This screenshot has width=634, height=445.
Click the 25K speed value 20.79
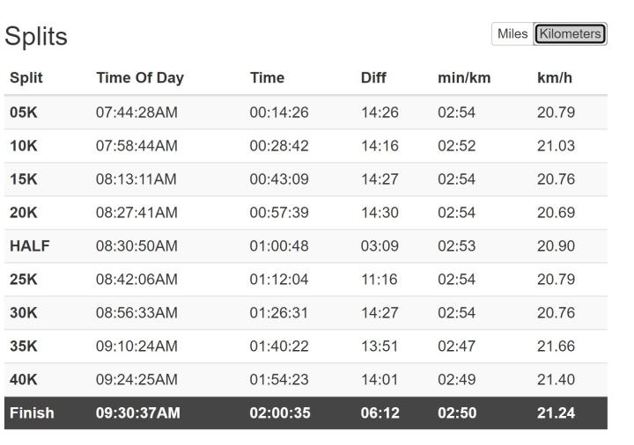click(556, 280)
